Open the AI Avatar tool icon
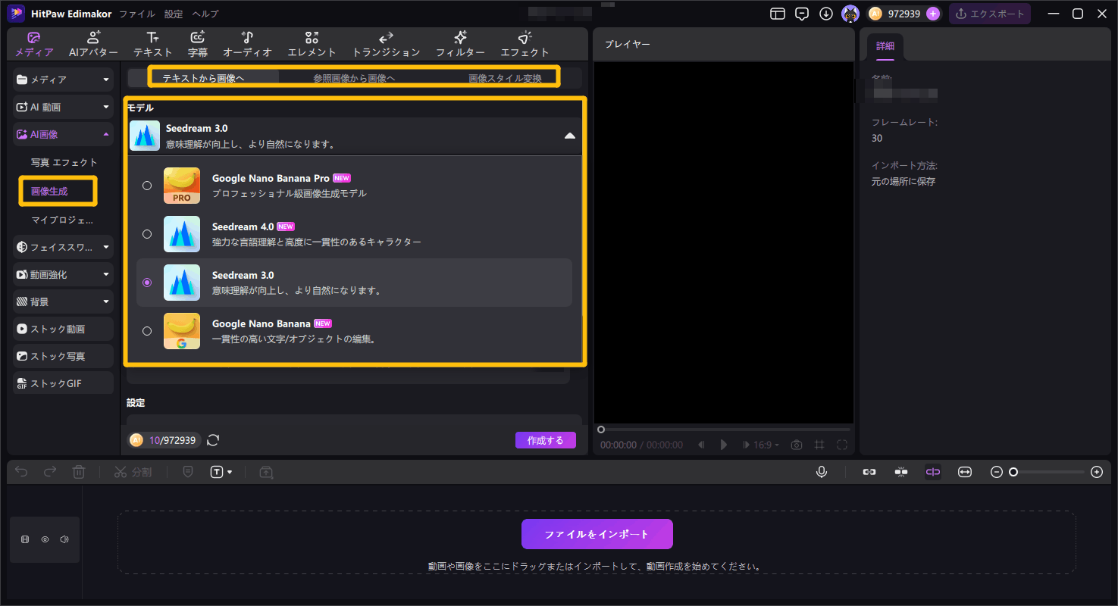1118x606 pixels. pos(93,44)
